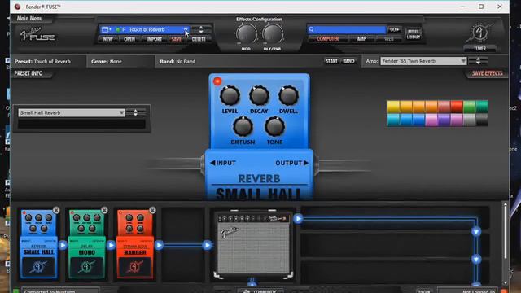Open the Touch of Reverb preset dropdown
The image size is (521, 293).
coord(186,29)
